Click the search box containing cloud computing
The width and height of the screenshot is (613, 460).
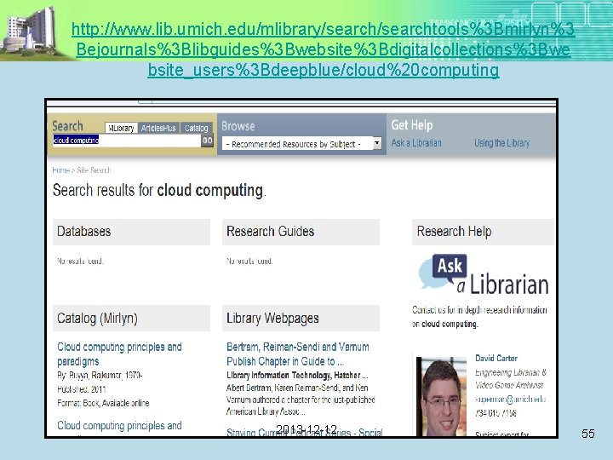[x=127, y=141]
